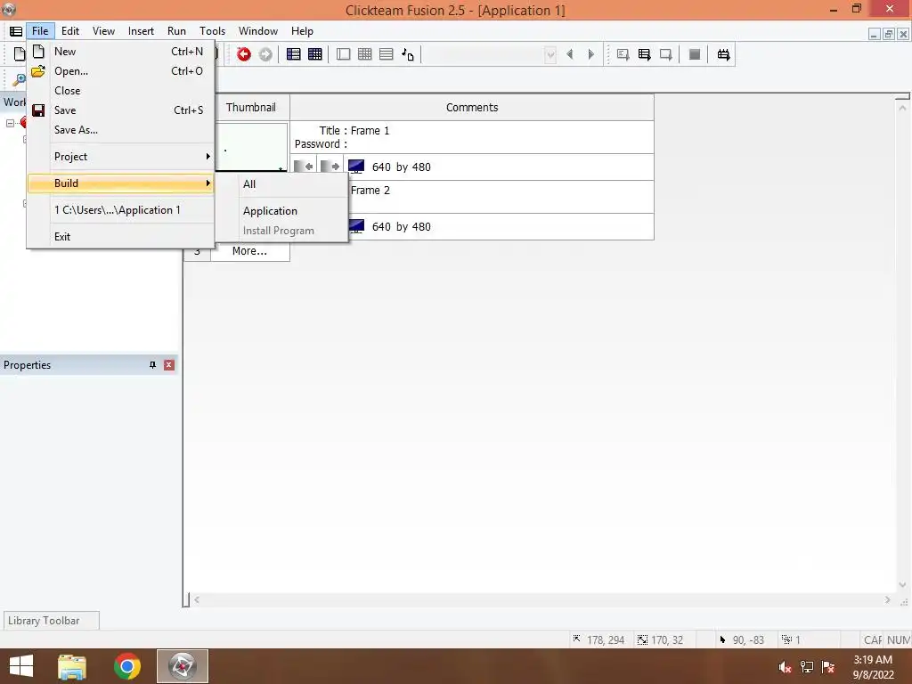This screenshot has height=684, width=912.
Task: Click Frame 1 thumbnail preview
Action: 252,147
